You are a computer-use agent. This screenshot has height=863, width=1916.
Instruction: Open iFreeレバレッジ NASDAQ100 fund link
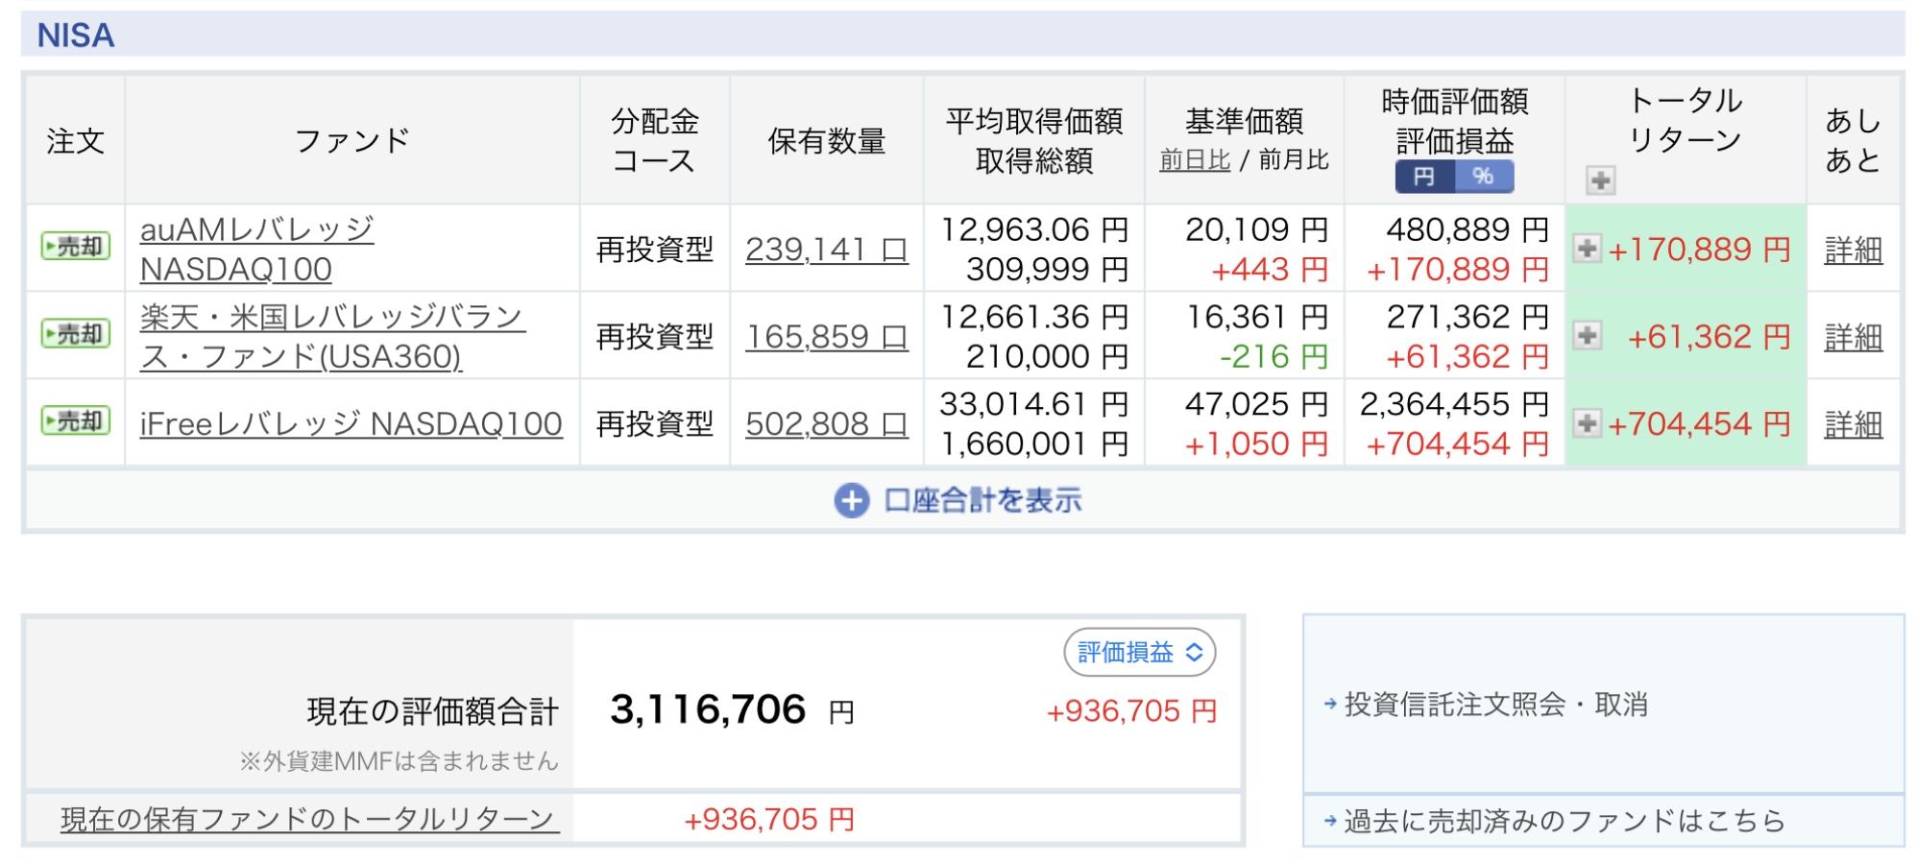351,423
